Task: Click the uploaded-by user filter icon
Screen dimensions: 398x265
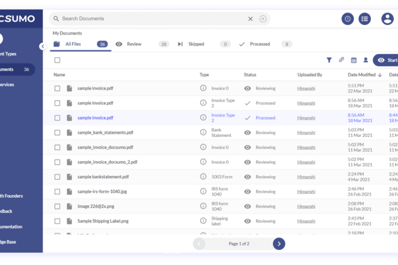Action: point(365,60)
